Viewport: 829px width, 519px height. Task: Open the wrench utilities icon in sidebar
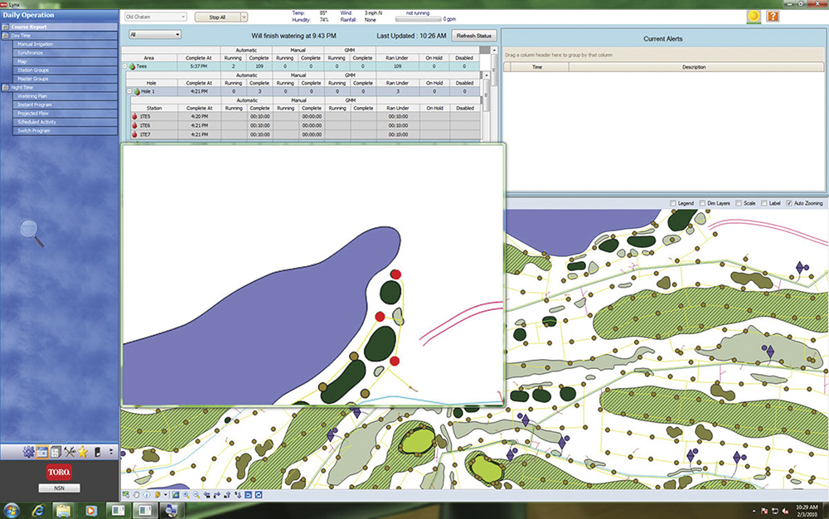pos(70,452)
